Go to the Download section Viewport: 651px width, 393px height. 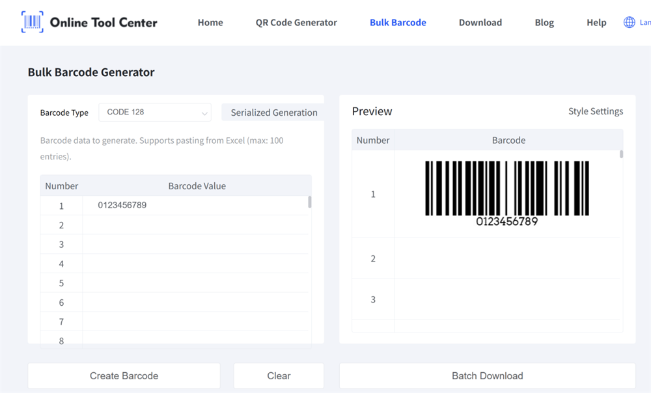(480, 22)
